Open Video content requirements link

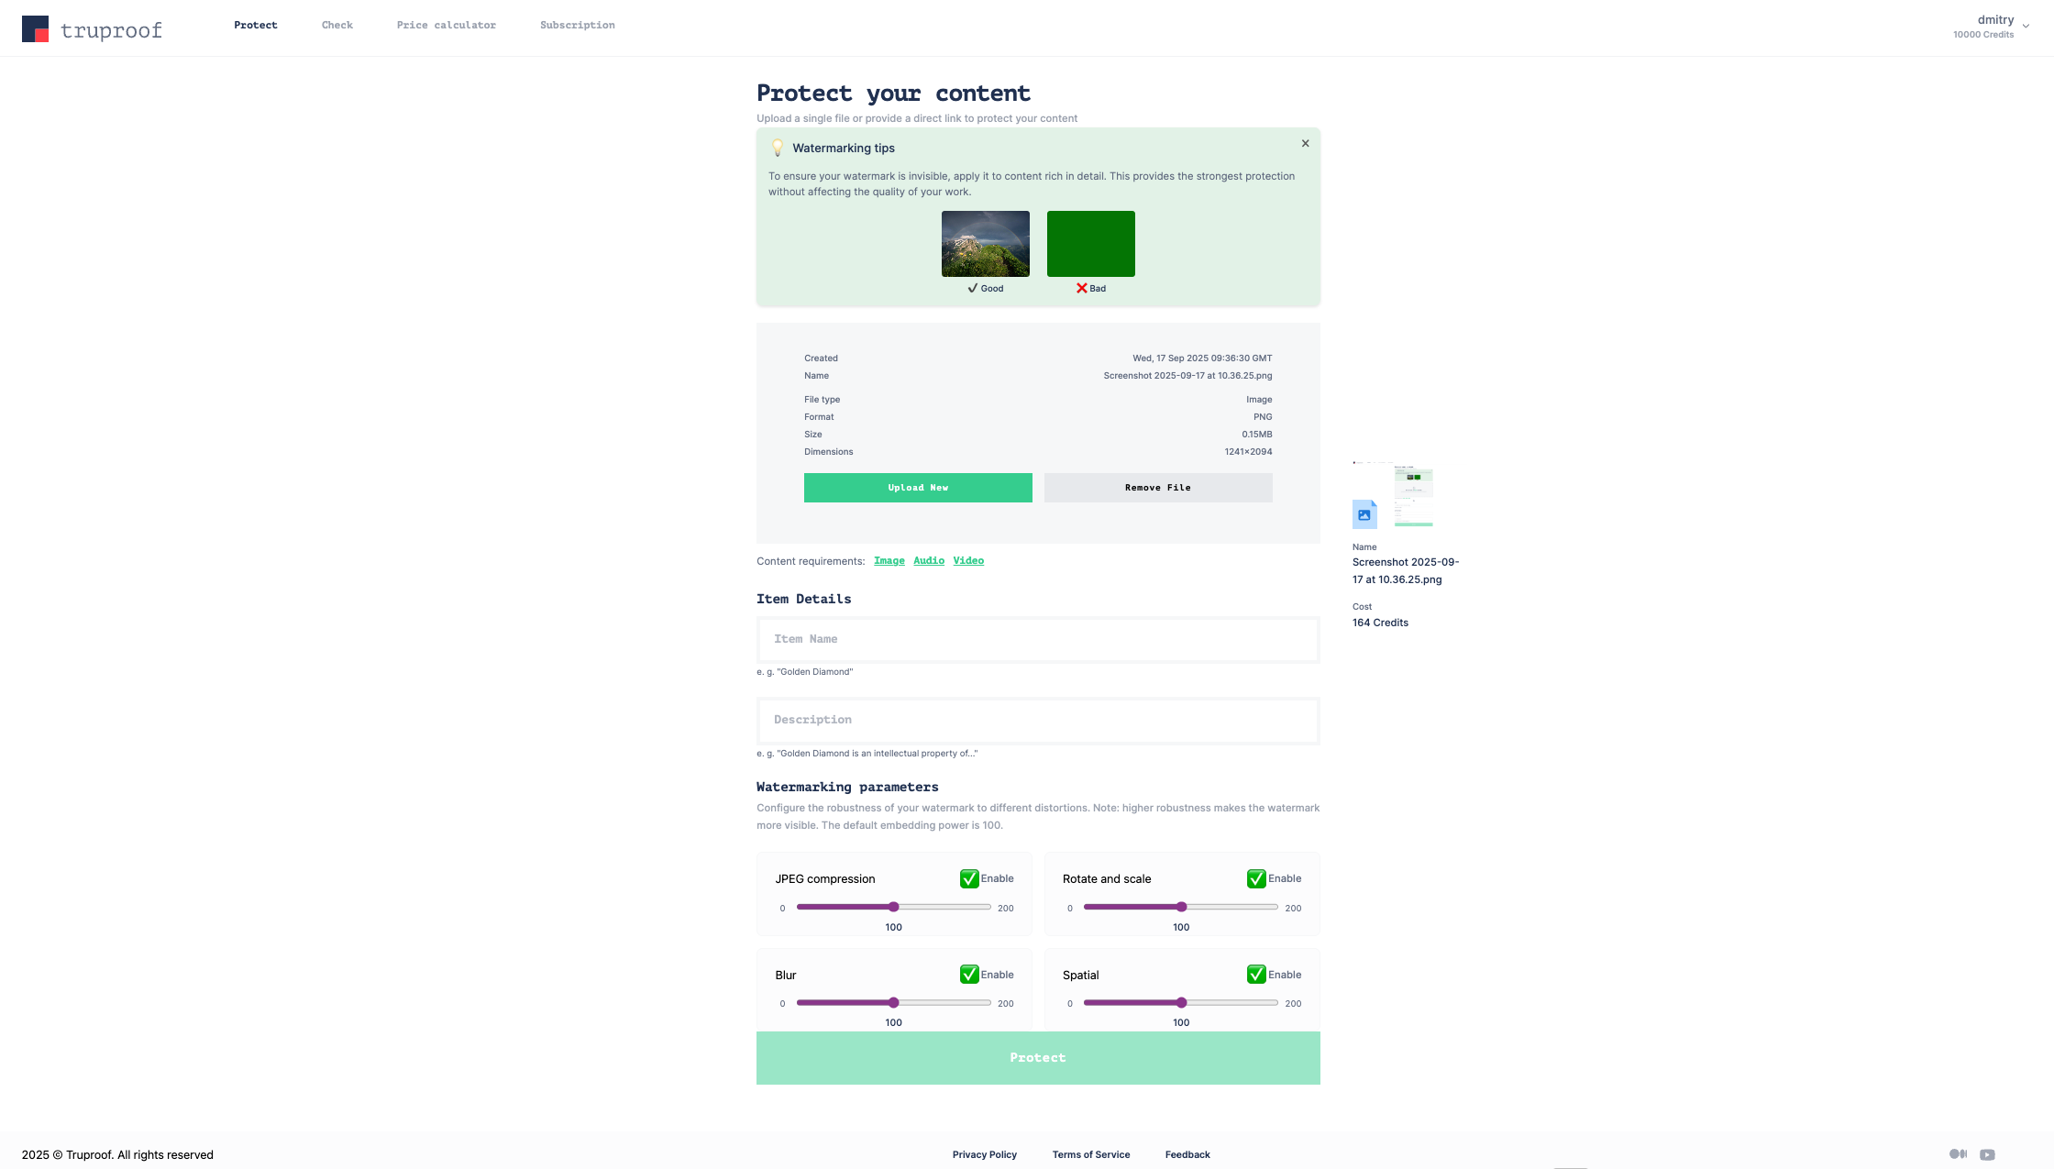pos(968,560)
